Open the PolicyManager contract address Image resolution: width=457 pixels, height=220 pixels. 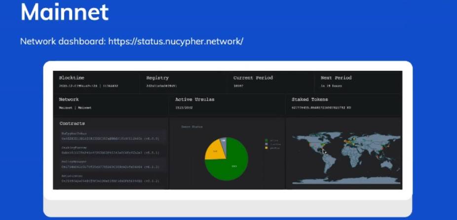pos(110,167)
